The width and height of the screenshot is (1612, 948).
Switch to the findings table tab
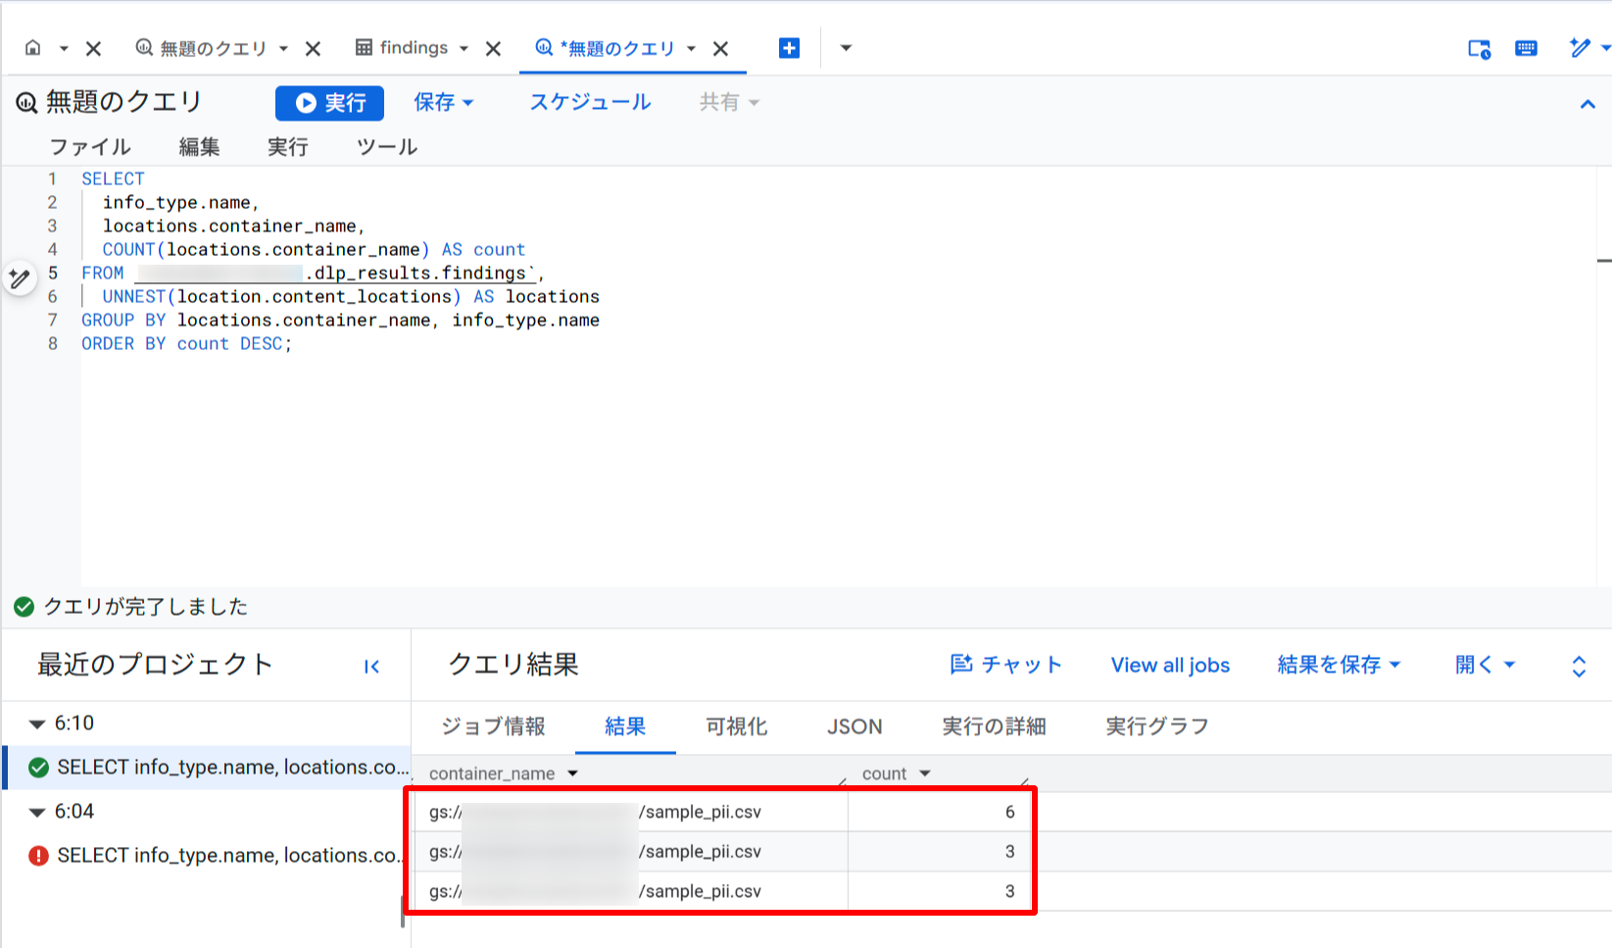[x=402, y=48]
